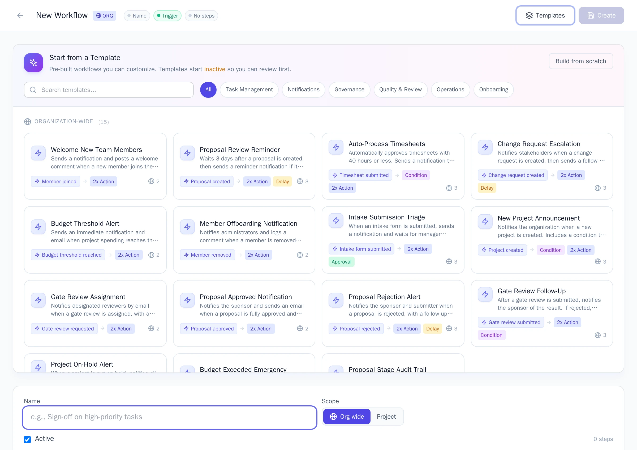The height and width of the screenshot is (450, 637).
Task: Click the globe step-count icon on Intake Submission Triage
Action: coord(449,261)
